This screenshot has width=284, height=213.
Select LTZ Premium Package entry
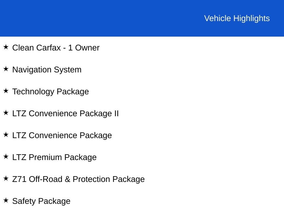(54, 158)
